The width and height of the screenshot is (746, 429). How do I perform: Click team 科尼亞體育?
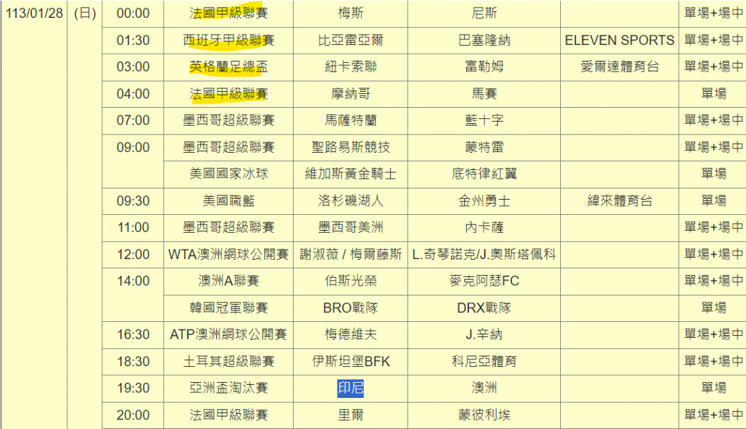point(484,361)
